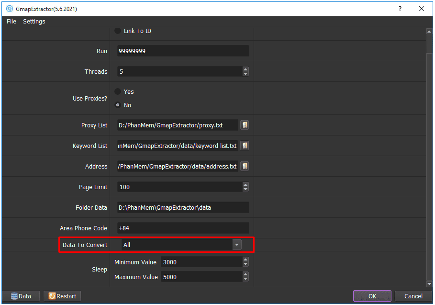Open the File menu
Screen dimensions: 435x305
(x=11, y=22)
